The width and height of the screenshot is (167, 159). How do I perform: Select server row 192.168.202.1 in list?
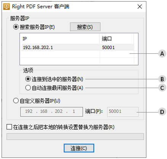(x=78, y=47)
